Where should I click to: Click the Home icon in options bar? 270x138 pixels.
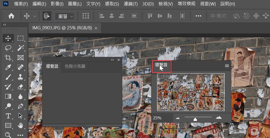(x=11, y=16)
